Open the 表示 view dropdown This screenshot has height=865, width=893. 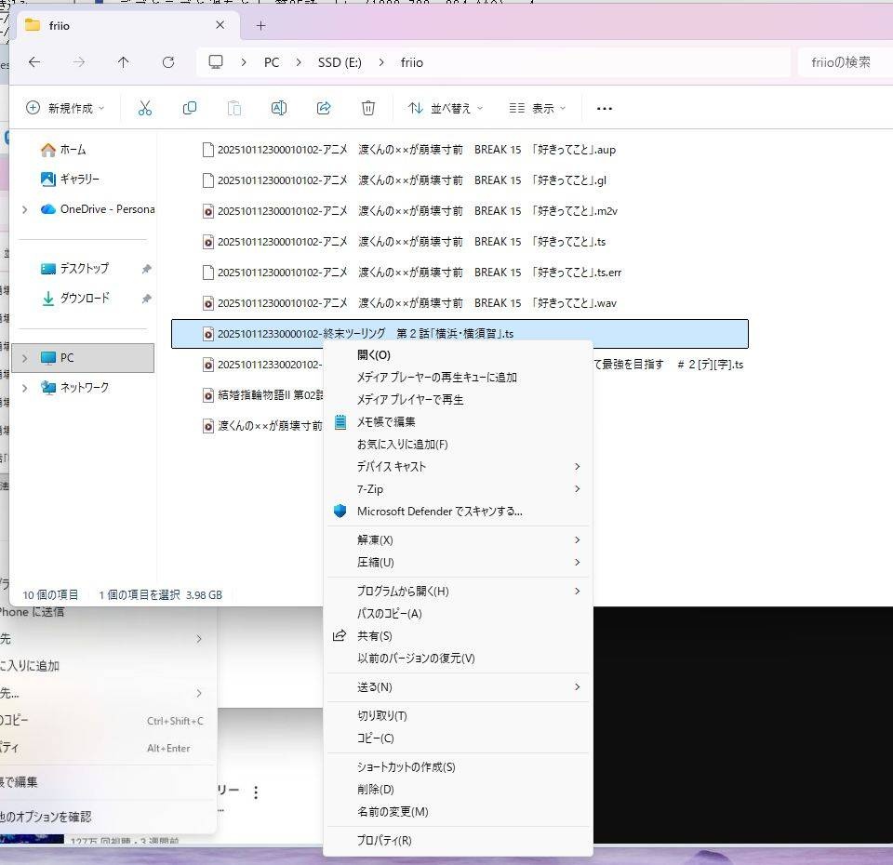tap(538, 108)
